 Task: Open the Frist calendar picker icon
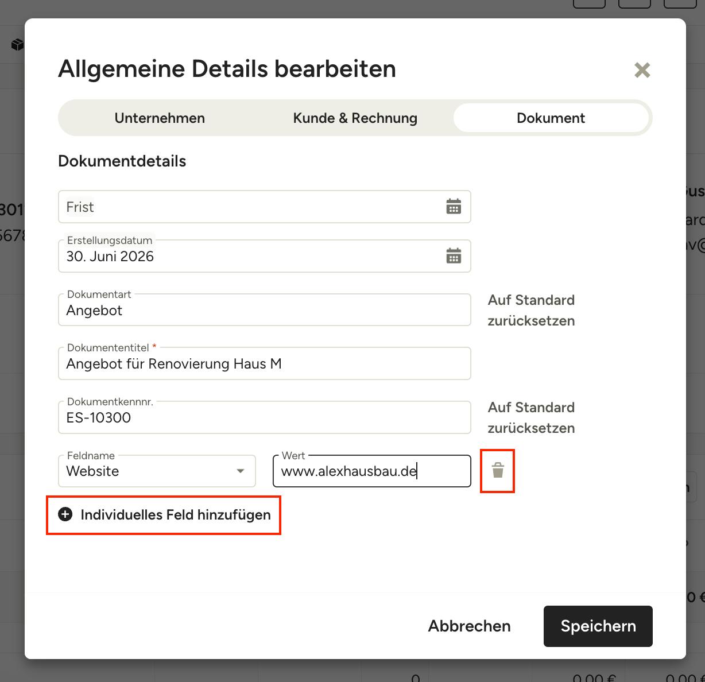[x=454, y=207]
